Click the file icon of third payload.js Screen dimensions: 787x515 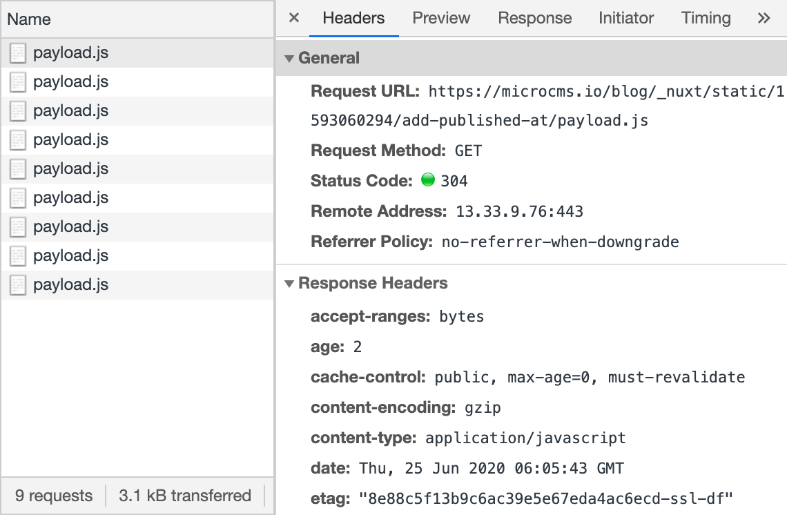tap(18, 111)
